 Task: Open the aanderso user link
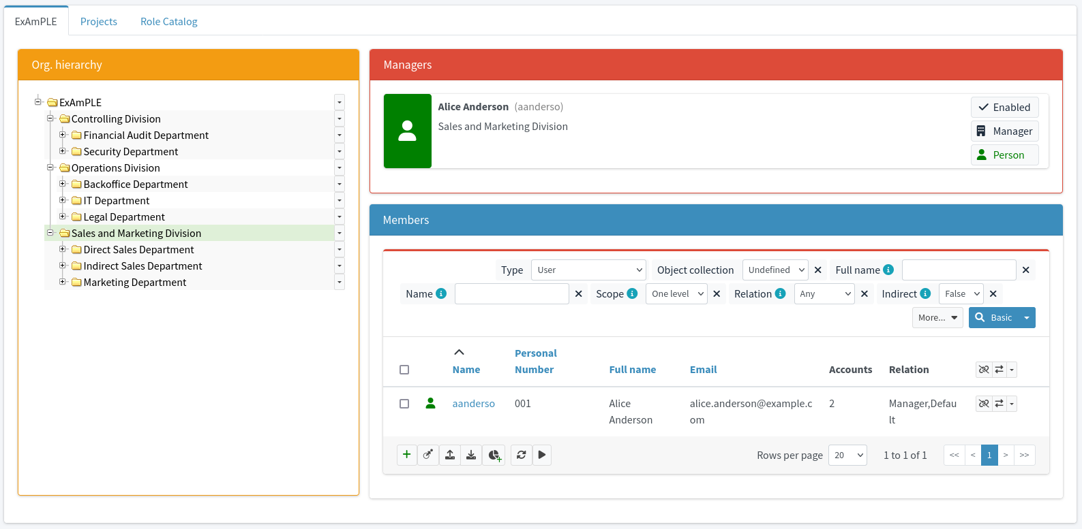[473, 404]
